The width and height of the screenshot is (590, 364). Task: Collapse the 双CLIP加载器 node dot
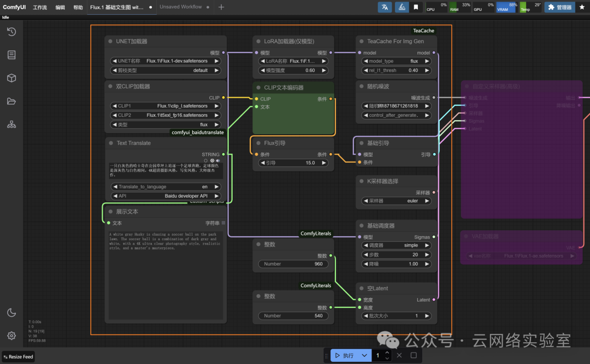point(110,86)
